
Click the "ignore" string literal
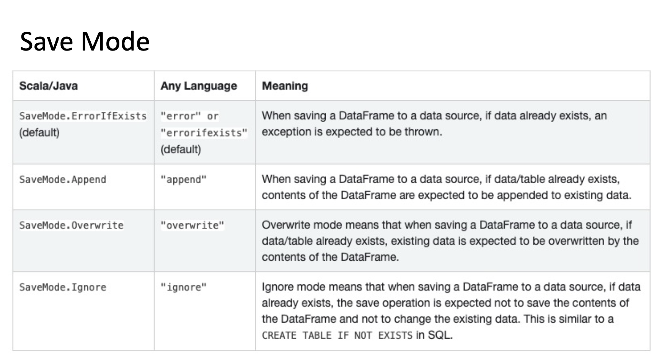click(x=184, y=287)
